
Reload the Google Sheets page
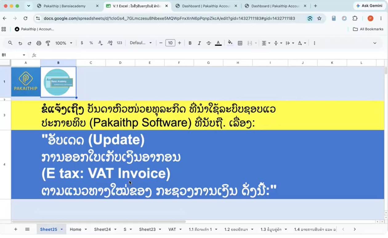(x=26, y=19)
